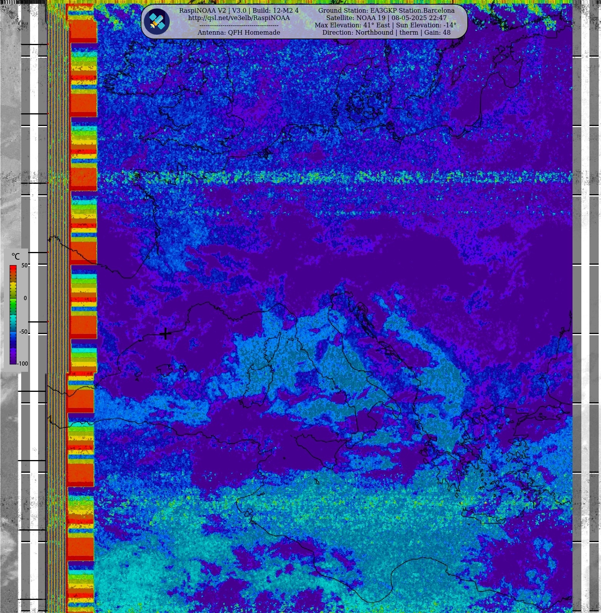This screenshot has height=613, width=601.
Task: Click the -50 value on temperature legend
Action: click(24, 332)
